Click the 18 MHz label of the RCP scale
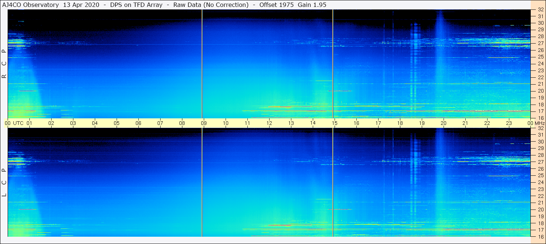Viewport: 546px width, 244px height. pos(540,104)
